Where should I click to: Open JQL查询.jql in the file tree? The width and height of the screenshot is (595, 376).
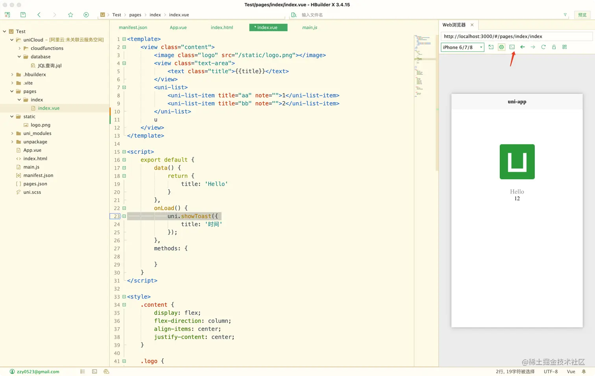(x=50, y=66)
